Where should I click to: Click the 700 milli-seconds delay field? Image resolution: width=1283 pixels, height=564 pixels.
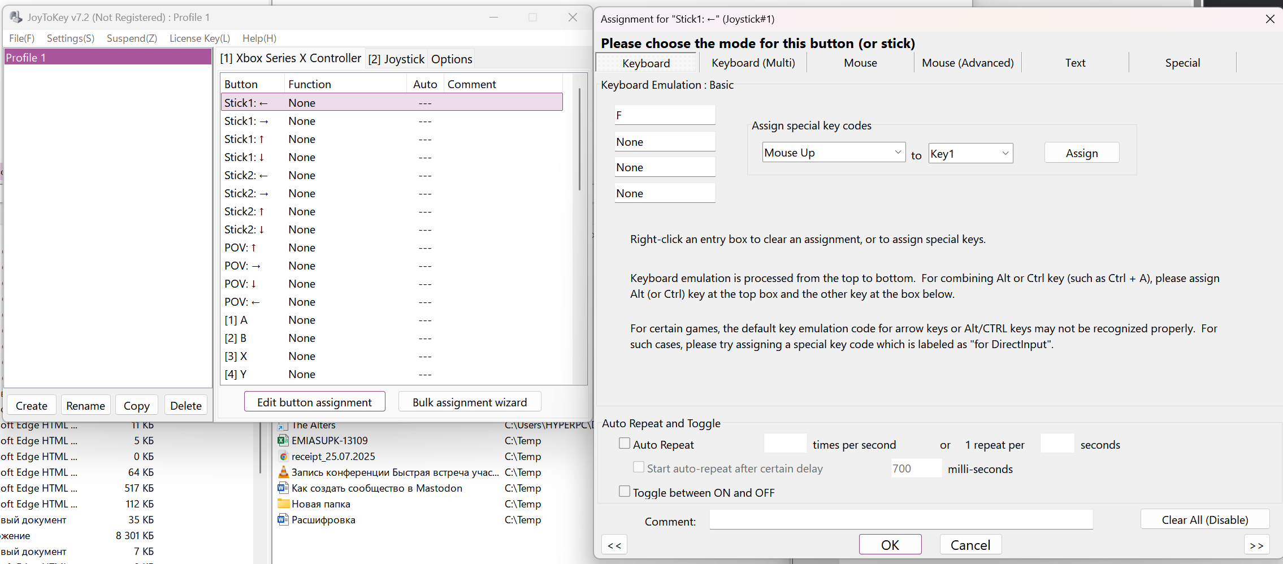tap(916, 468)
